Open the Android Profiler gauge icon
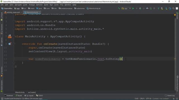The image size is (179, 100). click(x=147, y=8)
